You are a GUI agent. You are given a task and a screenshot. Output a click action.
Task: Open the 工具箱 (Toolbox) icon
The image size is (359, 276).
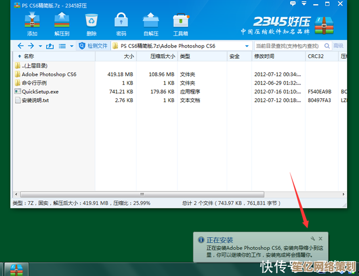click(x=181, y=23)
